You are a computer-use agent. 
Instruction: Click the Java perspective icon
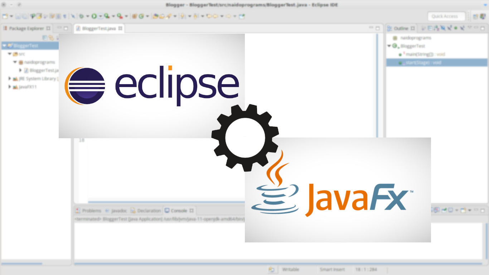point(483,16)
